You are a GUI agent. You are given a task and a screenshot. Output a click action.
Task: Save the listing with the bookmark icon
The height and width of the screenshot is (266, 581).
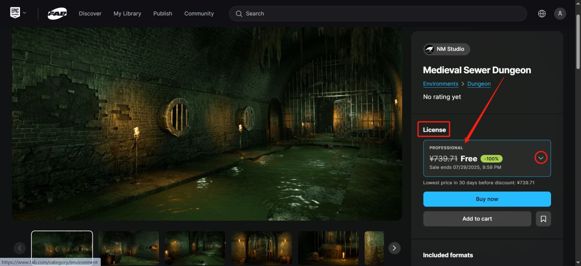pos(543,219)
